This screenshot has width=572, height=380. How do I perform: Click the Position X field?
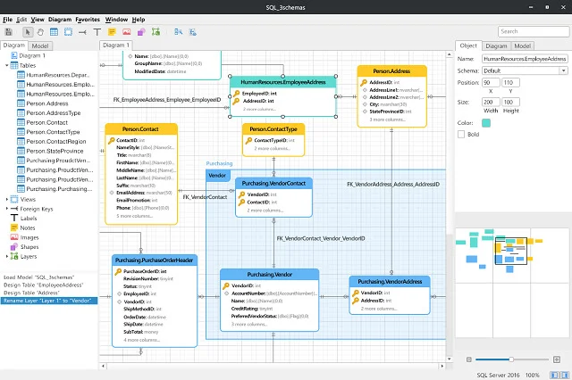[x=491, y=83]
